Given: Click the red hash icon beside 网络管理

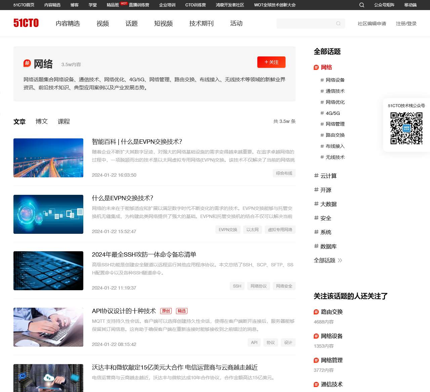Looking at the screenshot, I should [316, 360].
